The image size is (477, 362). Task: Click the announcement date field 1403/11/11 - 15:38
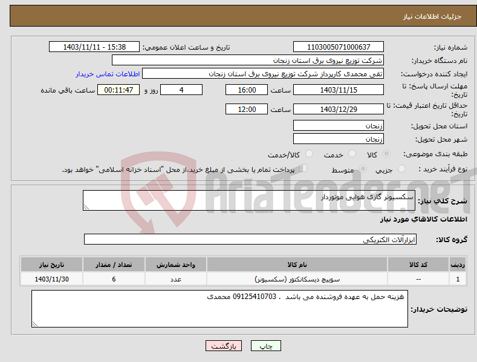[94, 47]
